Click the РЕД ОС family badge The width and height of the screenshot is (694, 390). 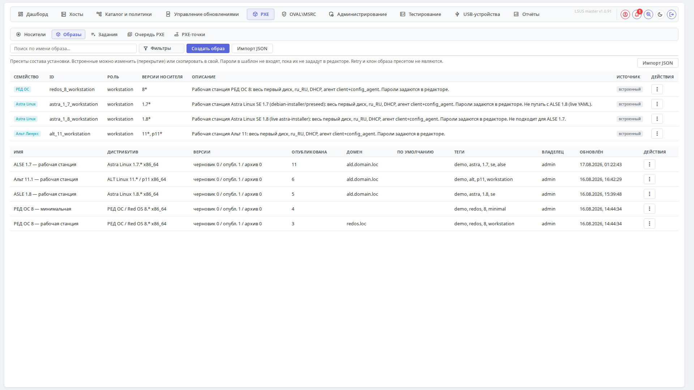(22, 89)
